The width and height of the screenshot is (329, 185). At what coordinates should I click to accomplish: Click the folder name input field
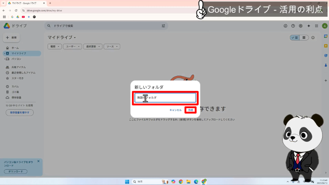pyautogui.click(x=165, y=98)
